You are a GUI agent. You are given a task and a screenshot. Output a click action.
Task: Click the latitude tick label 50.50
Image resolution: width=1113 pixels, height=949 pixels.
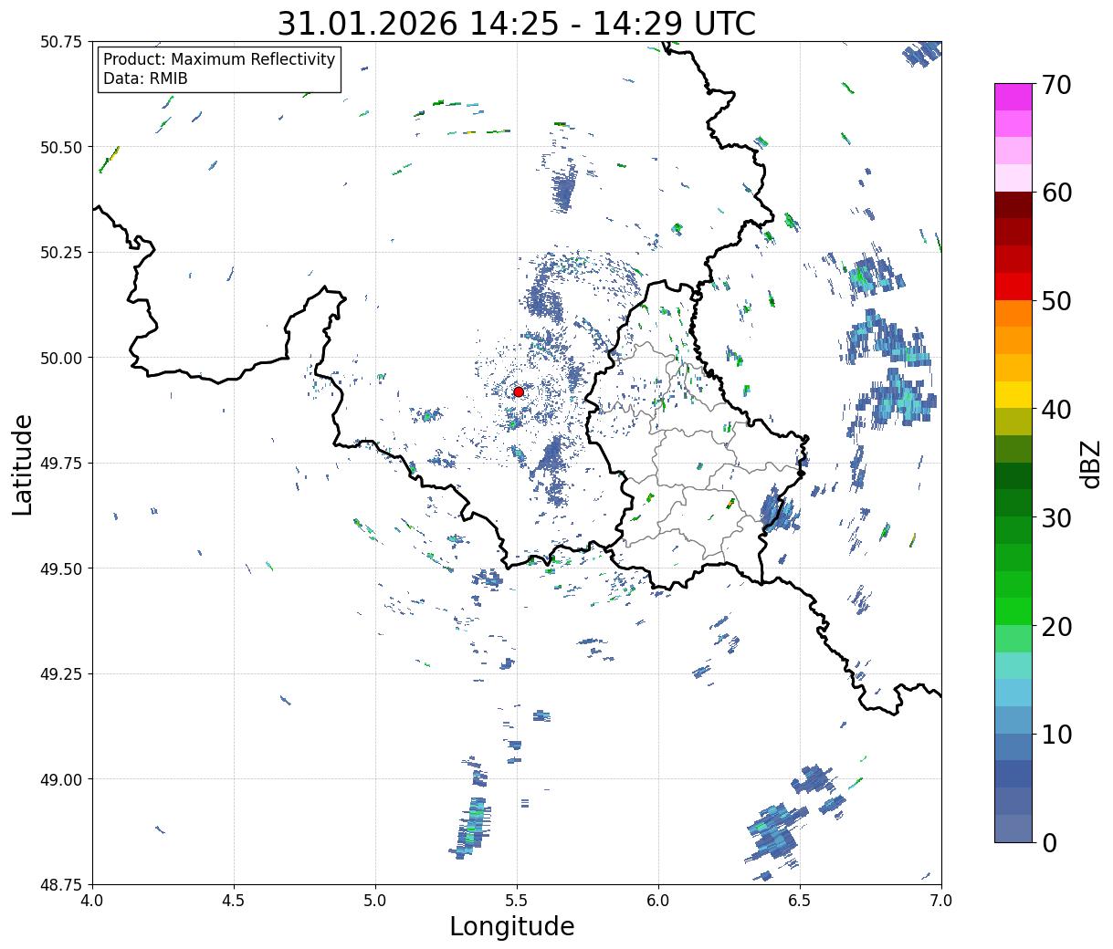coord(61,147)
